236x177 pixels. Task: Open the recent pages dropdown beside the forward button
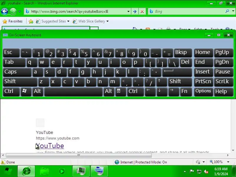point(19,12)
